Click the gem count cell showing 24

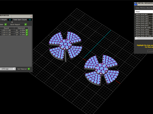[x=17, y=30]
